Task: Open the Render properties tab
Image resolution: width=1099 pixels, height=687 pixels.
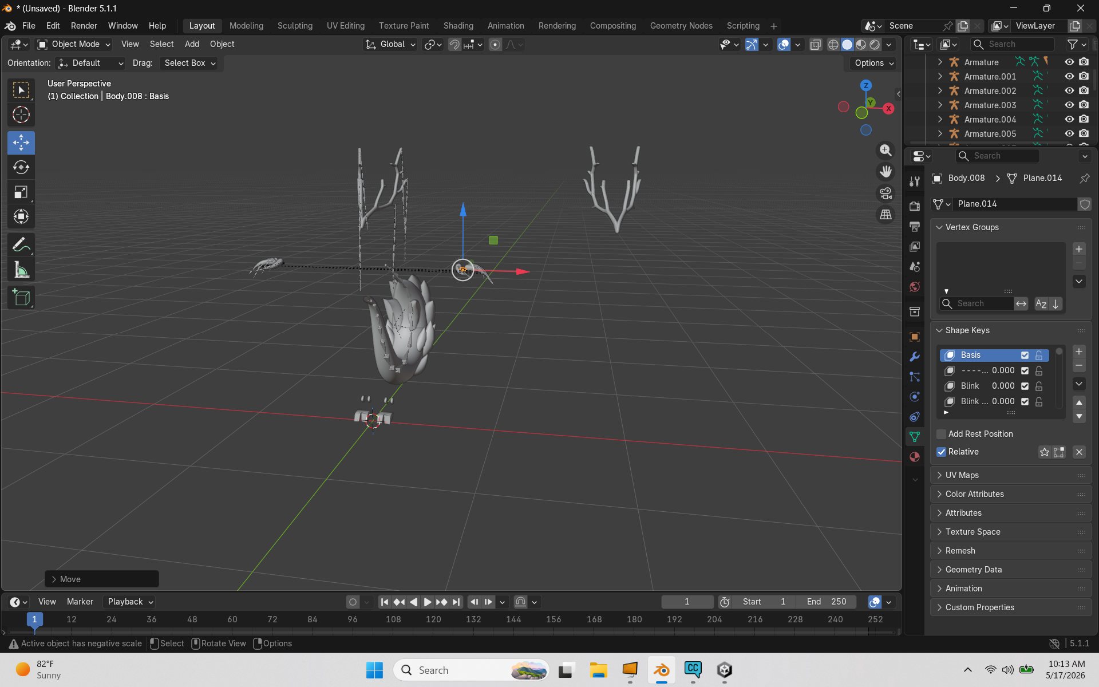Action: coord(915,206)
